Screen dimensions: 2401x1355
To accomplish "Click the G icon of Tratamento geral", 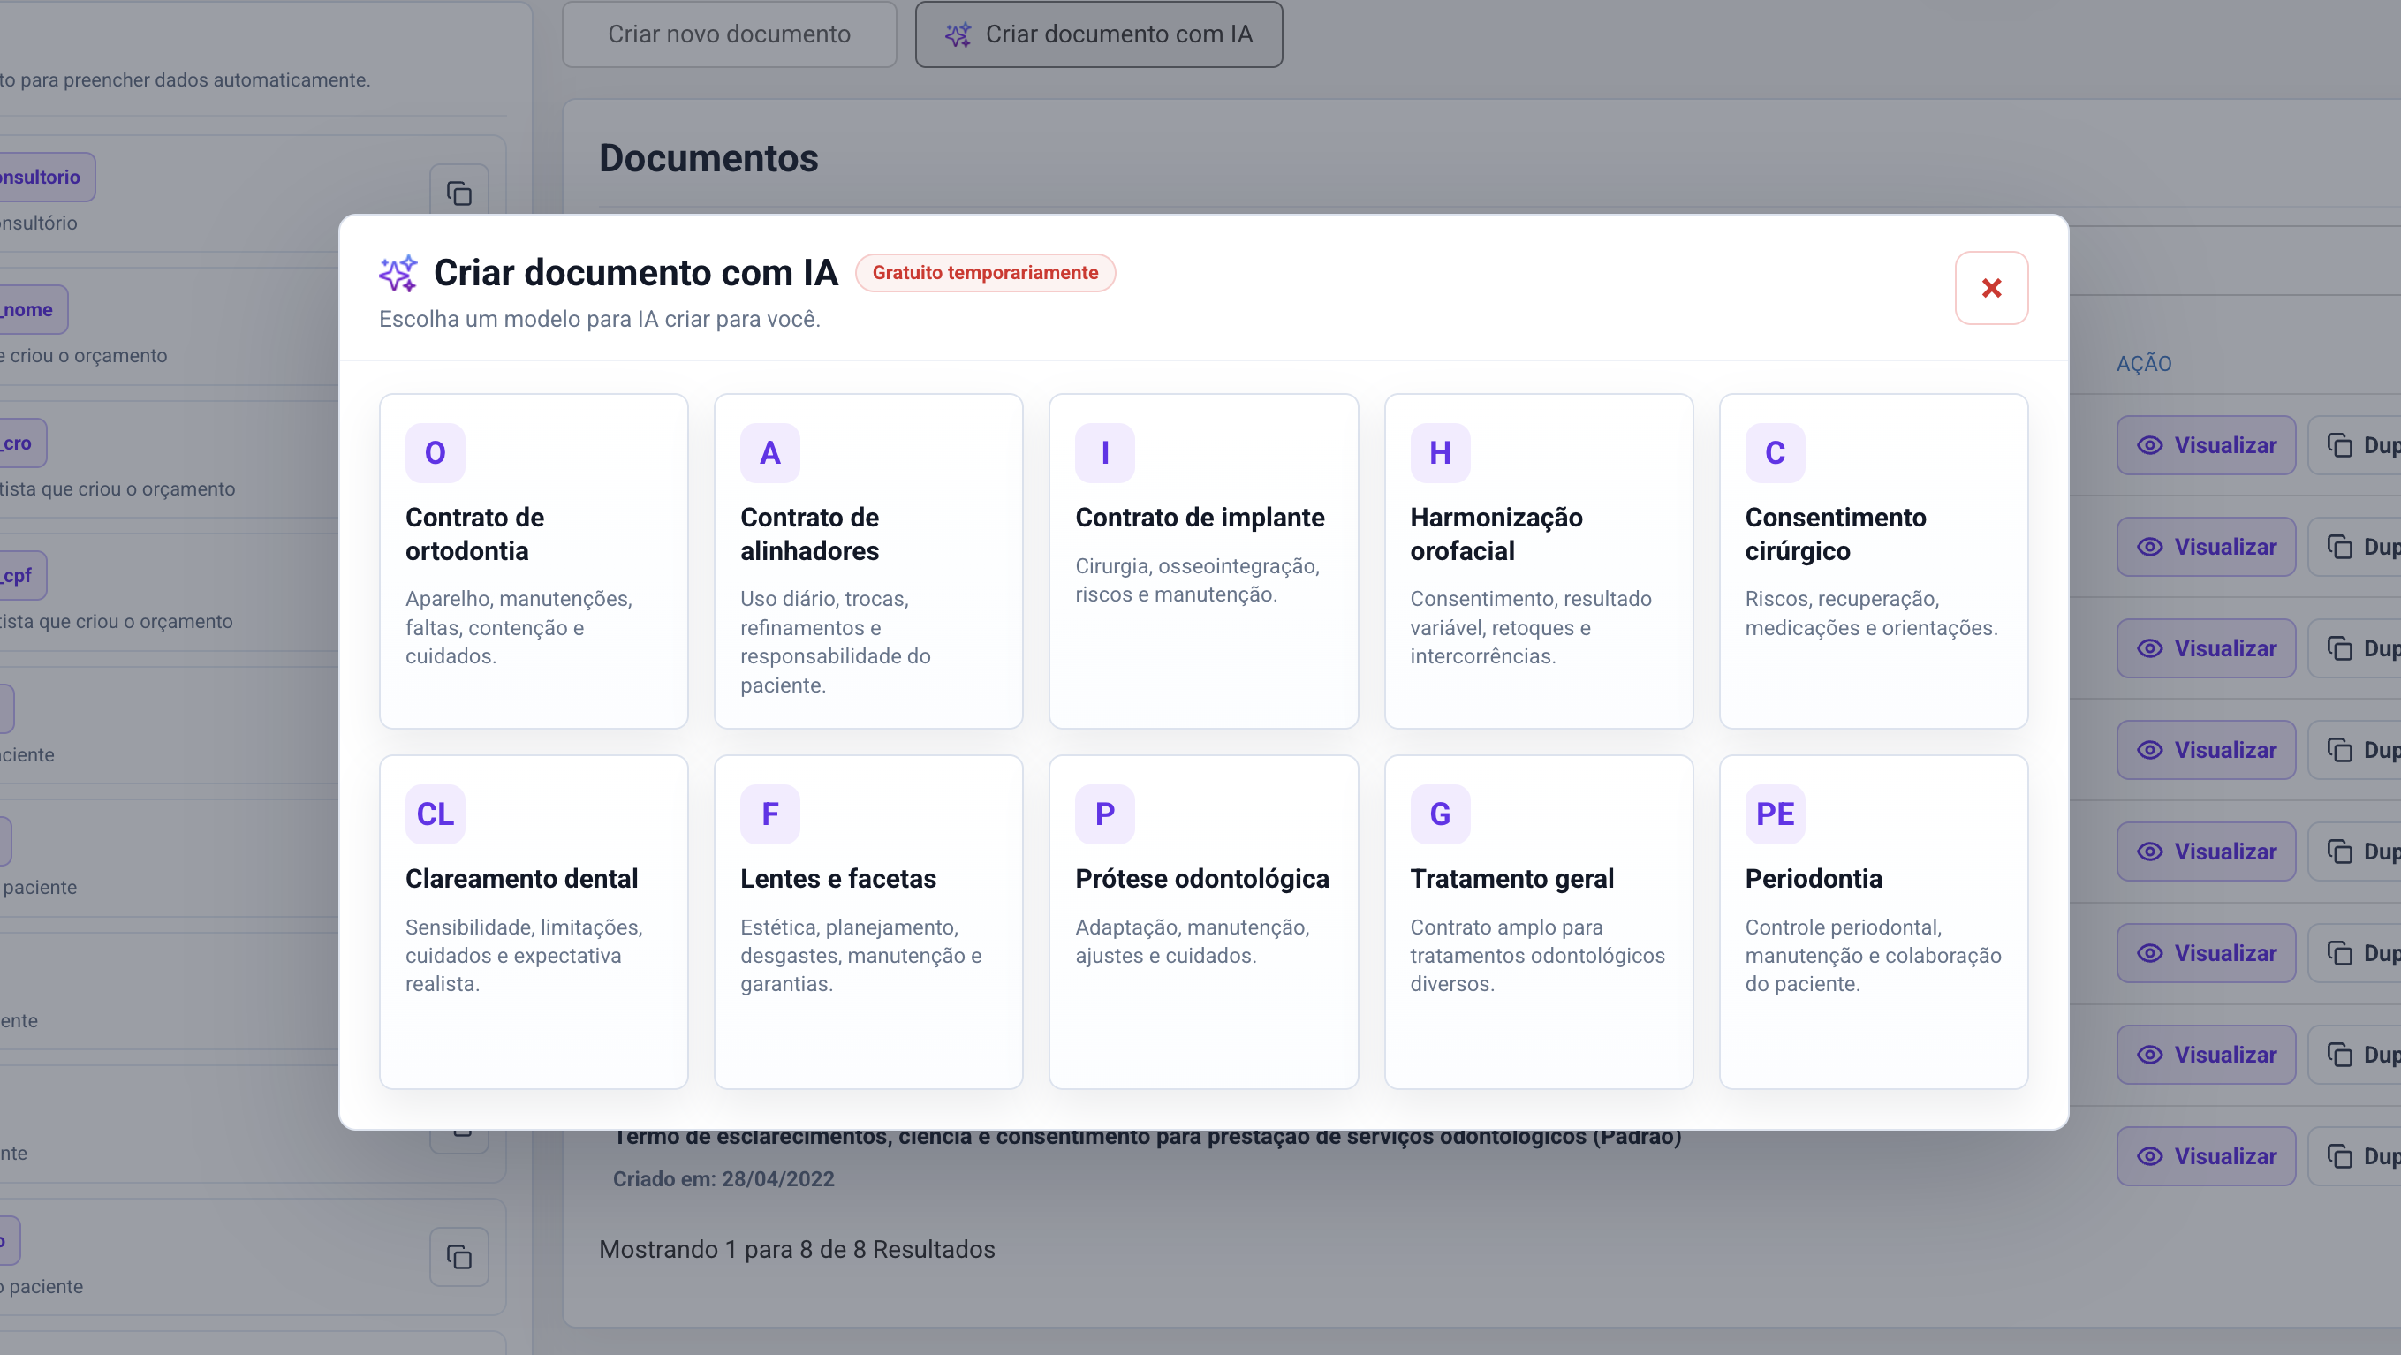I will 1440,814.
